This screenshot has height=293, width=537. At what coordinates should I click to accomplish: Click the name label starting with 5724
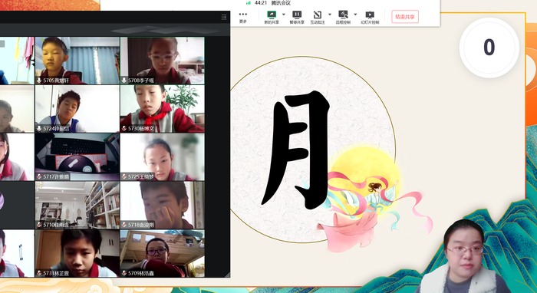tap(56, 129)
